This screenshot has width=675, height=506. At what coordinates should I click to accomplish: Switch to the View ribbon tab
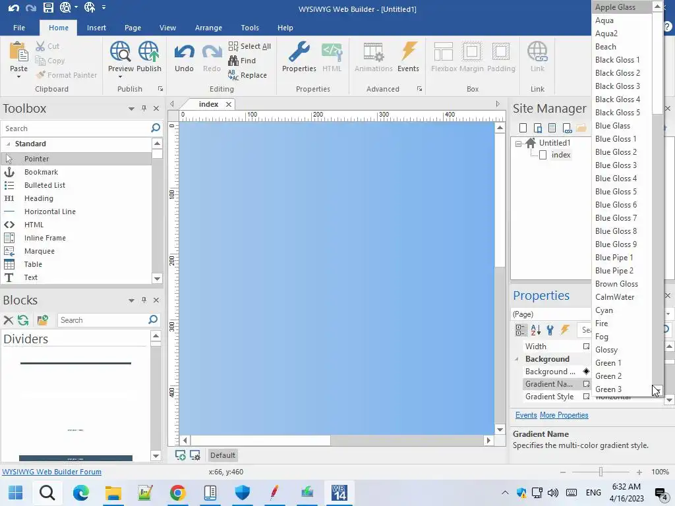click(167, 28)
